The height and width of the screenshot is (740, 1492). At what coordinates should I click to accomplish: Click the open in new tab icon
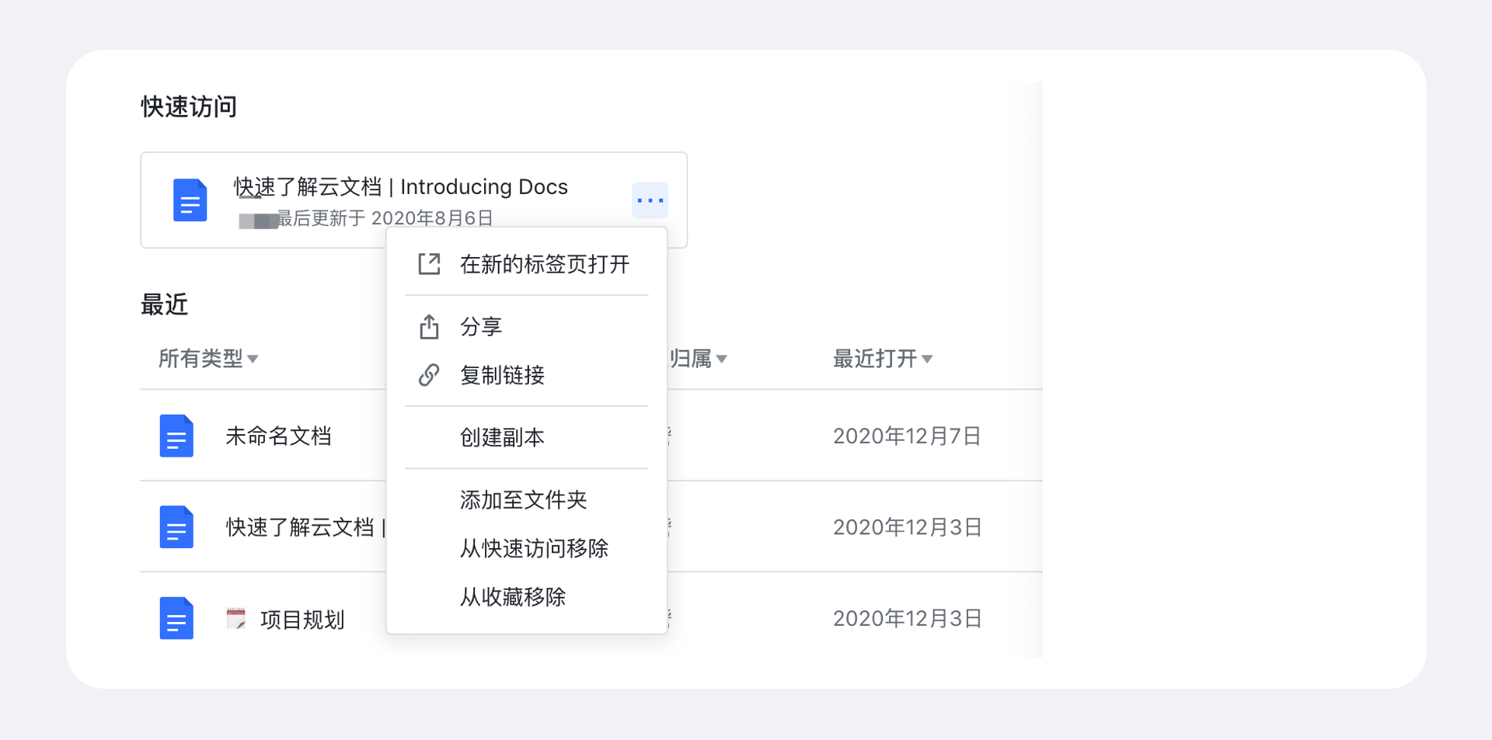(x=429, y=264)
